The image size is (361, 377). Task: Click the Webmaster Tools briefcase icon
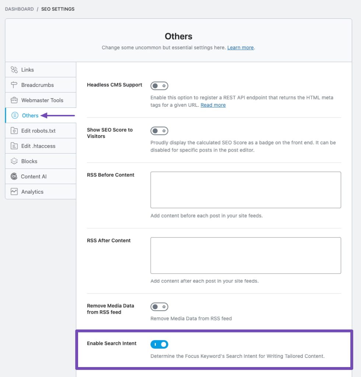pyautogui.click(x=14, y=100)
